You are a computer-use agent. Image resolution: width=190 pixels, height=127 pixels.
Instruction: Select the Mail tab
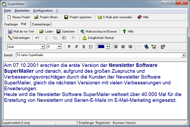tap(24, 24)
